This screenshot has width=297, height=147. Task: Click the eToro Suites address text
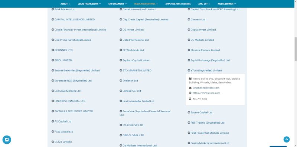(x=215, y=81)
